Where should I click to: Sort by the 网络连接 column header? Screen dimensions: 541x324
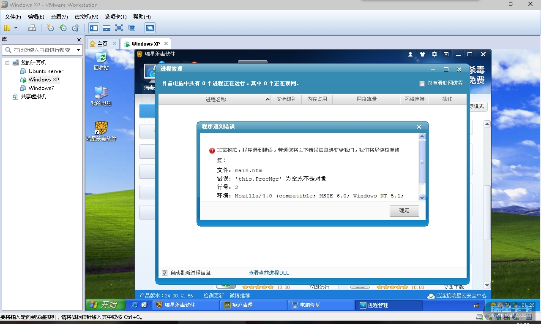[x=414, y=100]
